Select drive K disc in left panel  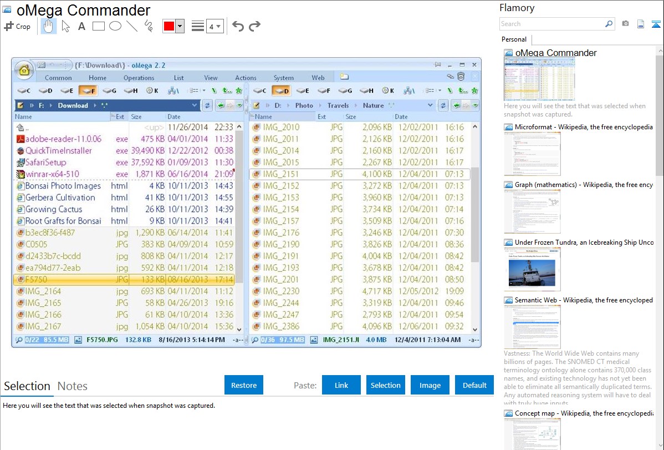tap(152, 90)
